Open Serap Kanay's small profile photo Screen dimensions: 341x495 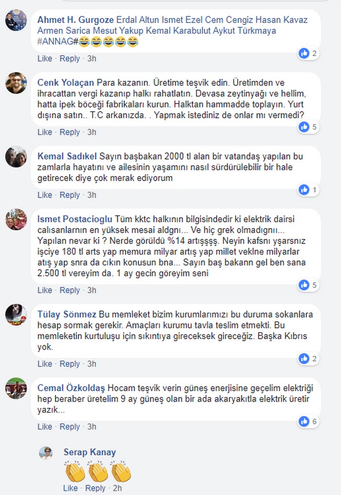click(46, 453)
